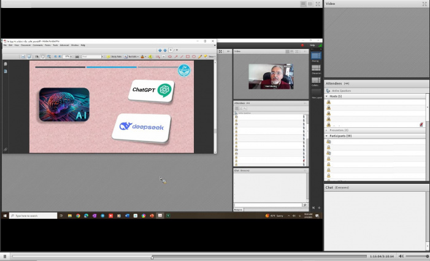Open the Forms menu in Acrobat

pos(48,45)
